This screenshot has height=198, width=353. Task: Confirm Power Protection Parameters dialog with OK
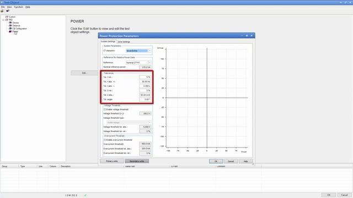[216, 161]
